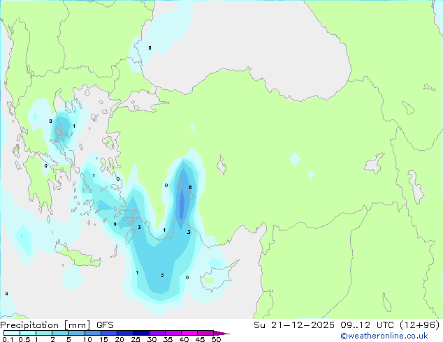Click the island of Cyprus on the map
The height and width of the screenshot is (342, 443).
pyautogui.click(x=216, y=276)
